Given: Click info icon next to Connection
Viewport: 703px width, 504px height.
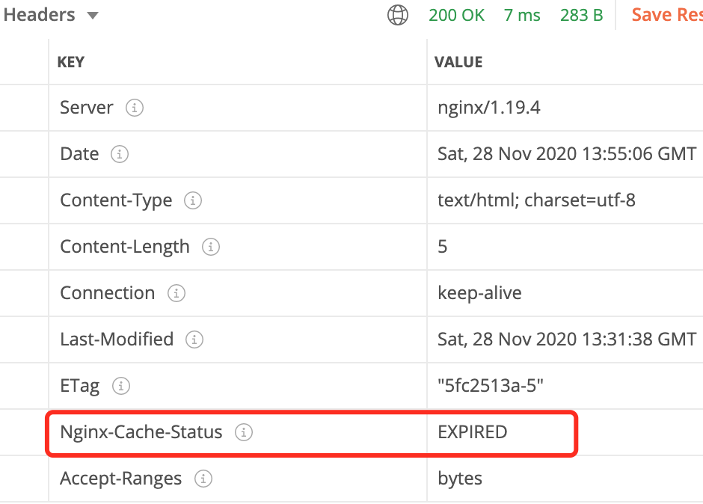Looking at the screenshot, I should [x=176, y=293].
